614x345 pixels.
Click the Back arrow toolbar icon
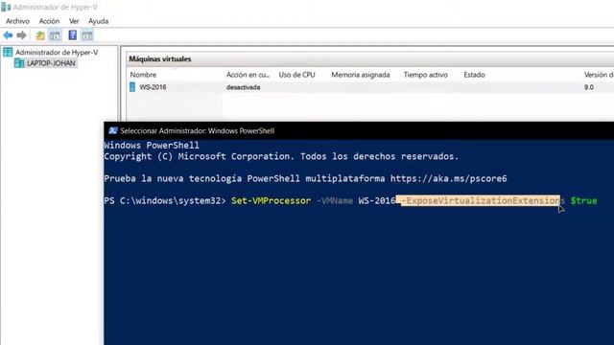coord(8,35)
